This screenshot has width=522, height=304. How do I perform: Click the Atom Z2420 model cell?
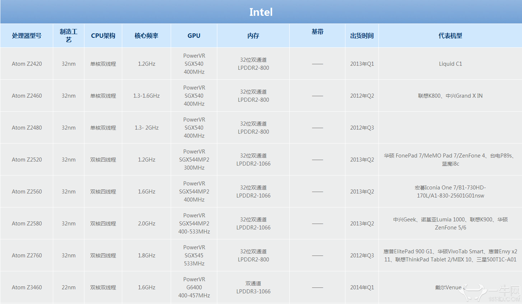[27, 64]
